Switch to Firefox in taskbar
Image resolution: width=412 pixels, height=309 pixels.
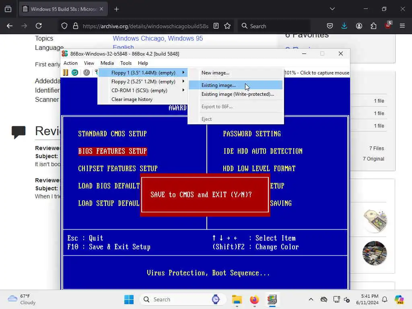tap(254, 299)
